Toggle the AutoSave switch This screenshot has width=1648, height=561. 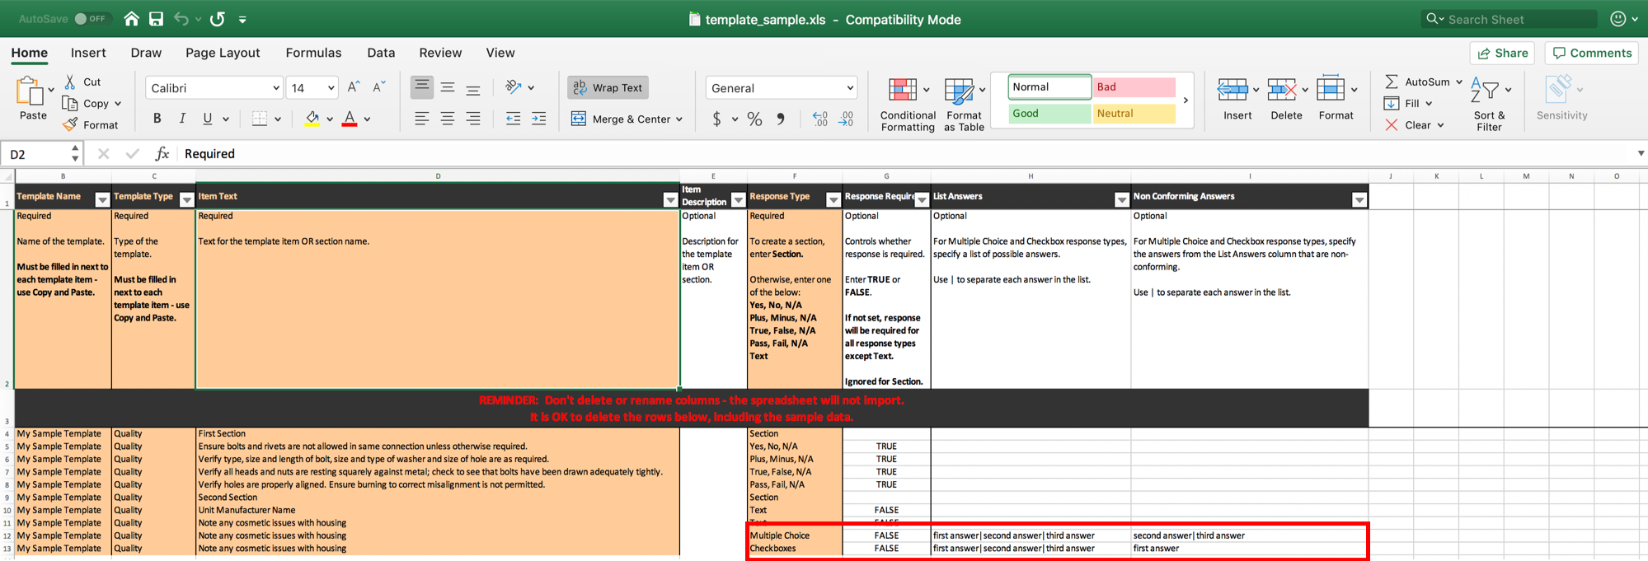click(x=91, y=18)
